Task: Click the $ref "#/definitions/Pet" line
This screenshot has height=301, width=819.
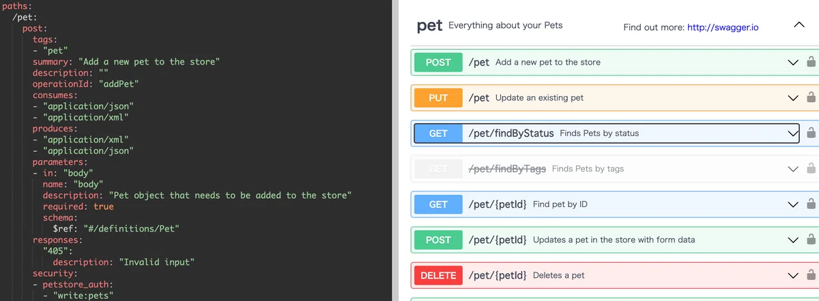Action: (x=116, y=229)
